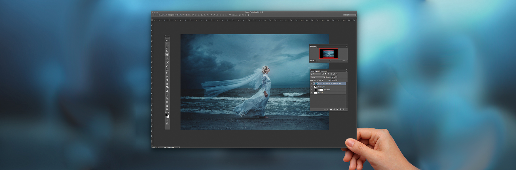Select the Hand tool
The image size is (516, 170).
coord(167,106)
